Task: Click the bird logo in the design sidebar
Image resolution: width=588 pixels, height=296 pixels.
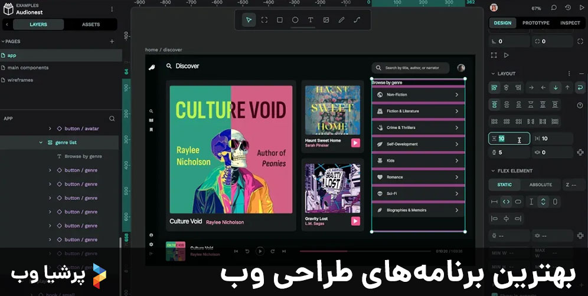Action: point(152,67)
